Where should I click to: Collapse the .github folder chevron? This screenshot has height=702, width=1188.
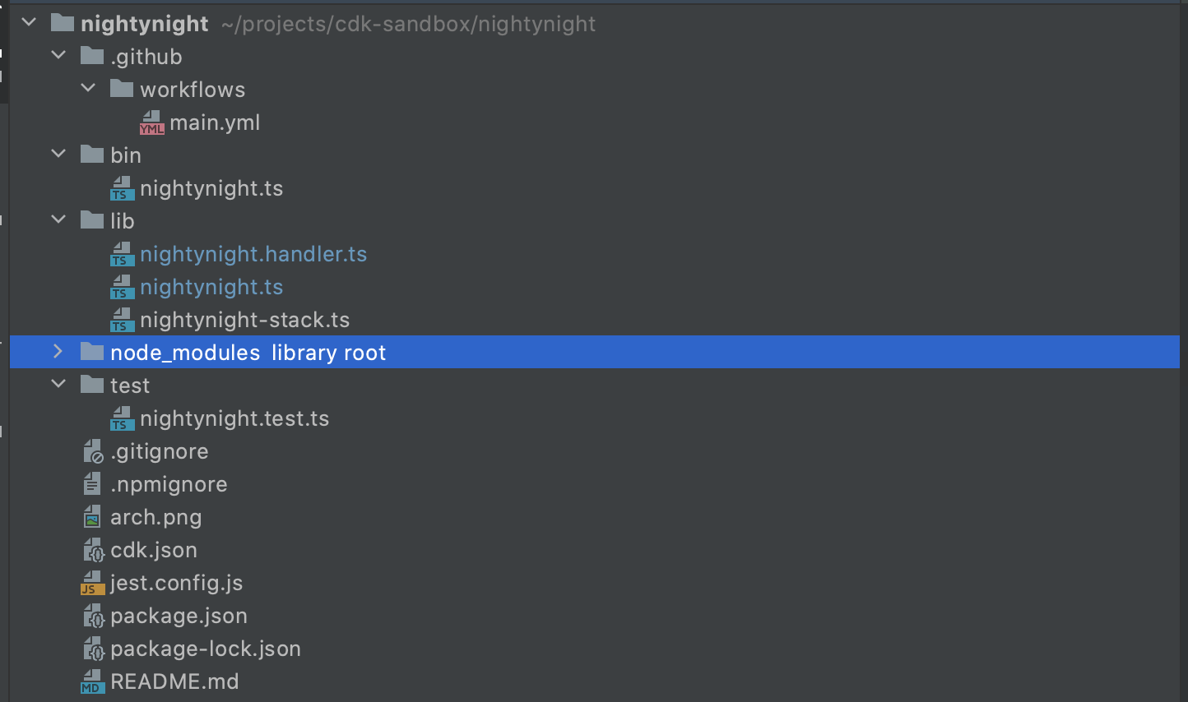58,56
